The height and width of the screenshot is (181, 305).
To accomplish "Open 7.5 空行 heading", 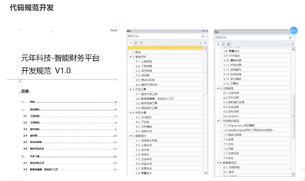I will click(255, 144).
